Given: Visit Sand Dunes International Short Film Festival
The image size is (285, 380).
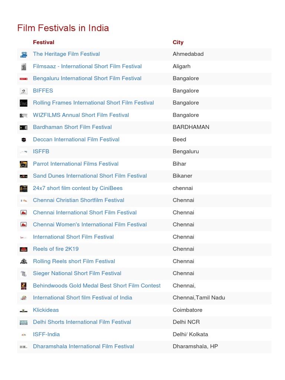Looking at the screenshot, I should tap(90, 176).
